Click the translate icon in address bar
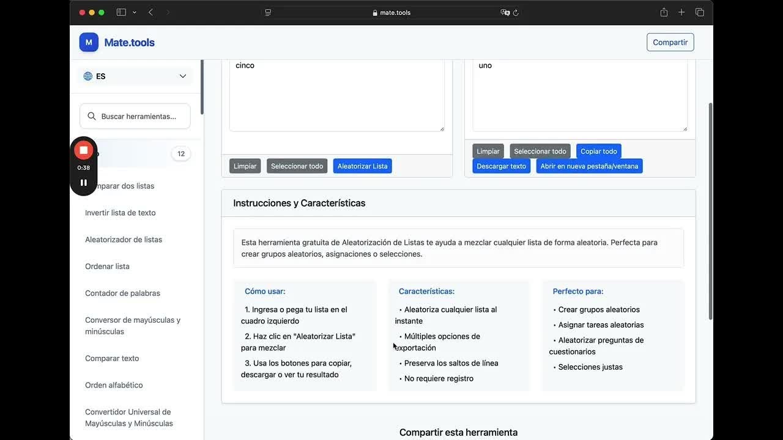783x440 pixels. pyautogui.click(x=505, y=12)
